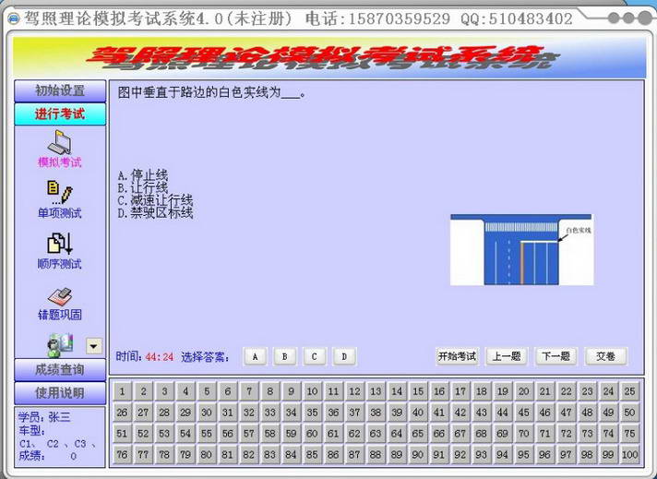Click the student name 学员:张三
Viewport: 657px width, 479px height.
pos(44,417)
